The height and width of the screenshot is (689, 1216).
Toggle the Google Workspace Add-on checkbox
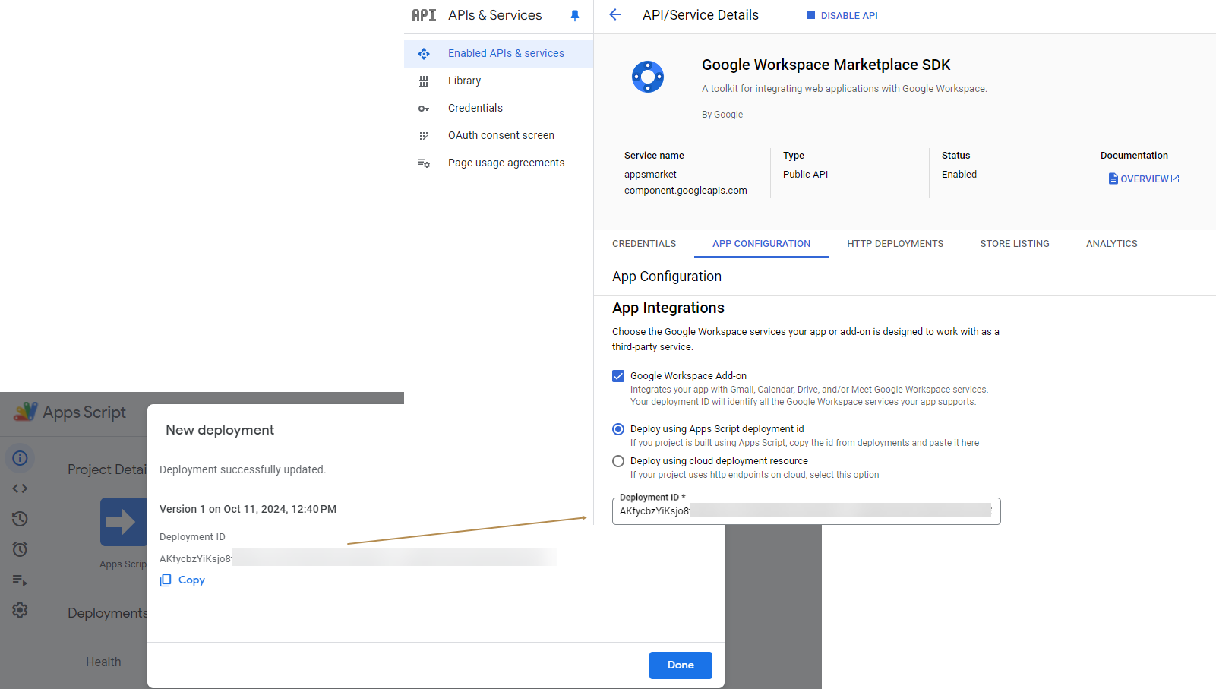tap(618, 376)
